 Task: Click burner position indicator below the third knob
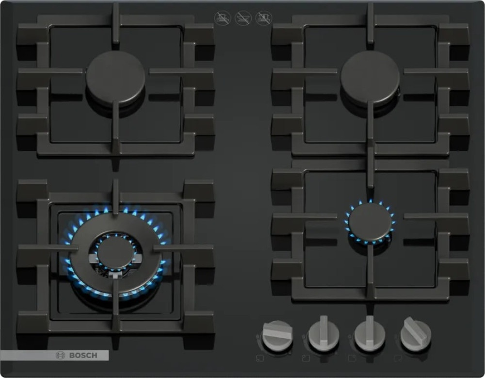352,359
